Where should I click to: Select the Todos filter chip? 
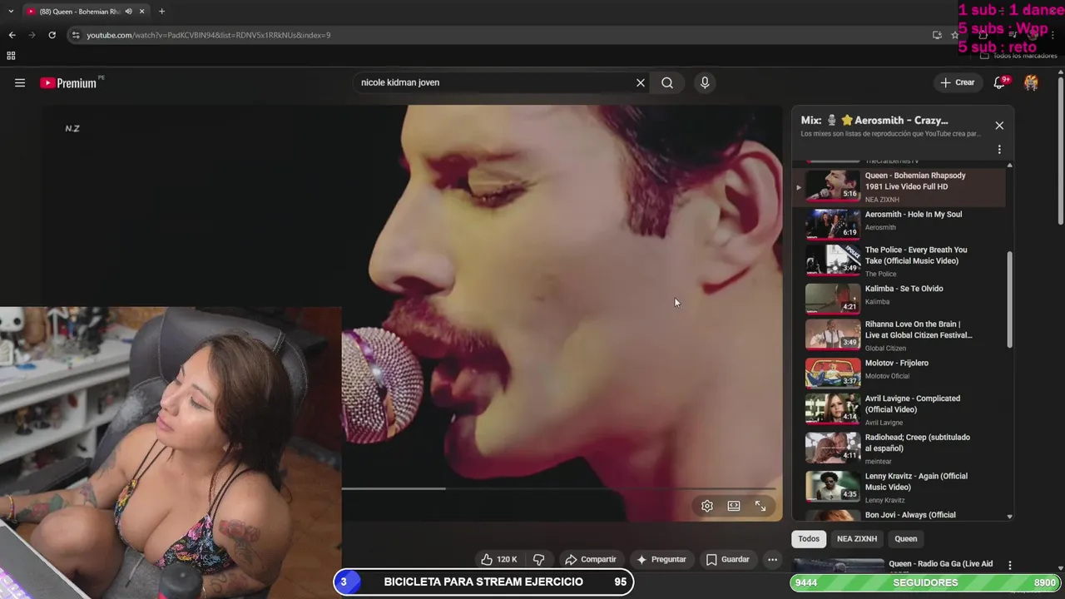coord(809,538)
